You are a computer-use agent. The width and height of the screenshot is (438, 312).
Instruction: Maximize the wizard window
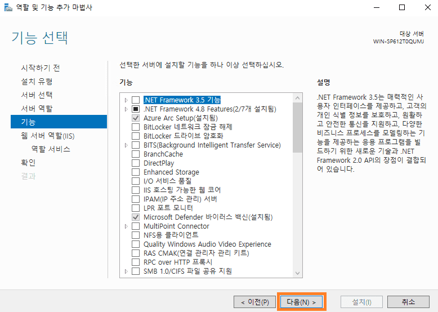(402, 7)
